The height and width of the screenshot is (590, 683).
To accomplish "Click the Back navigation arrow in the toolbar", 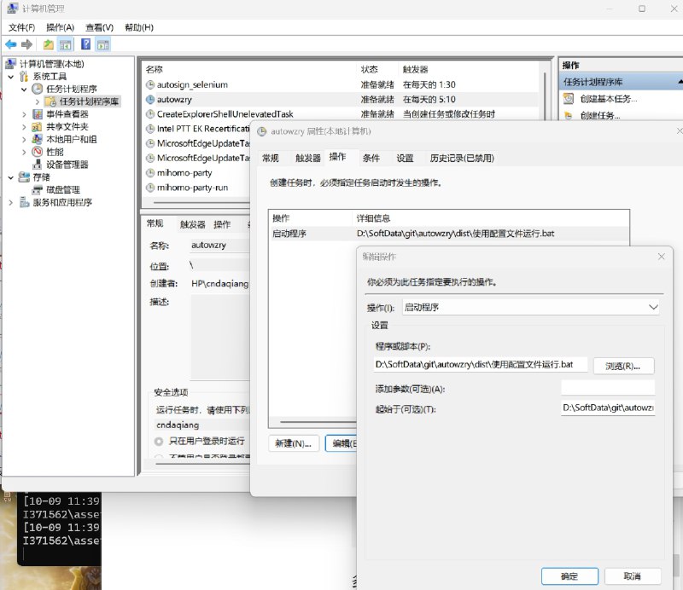I will (x=10, y=44).
